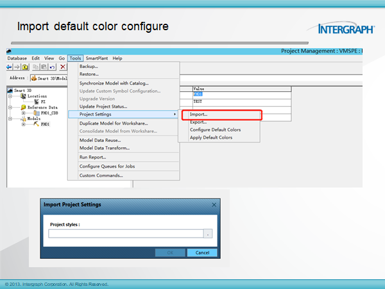Screen dimensions: 385x289
Task: Select the highlighted FMD1 value cell
Action: [242, 95]
